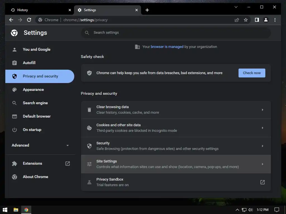
Task: Go to Search engine settings
Action: coord(40,103)
